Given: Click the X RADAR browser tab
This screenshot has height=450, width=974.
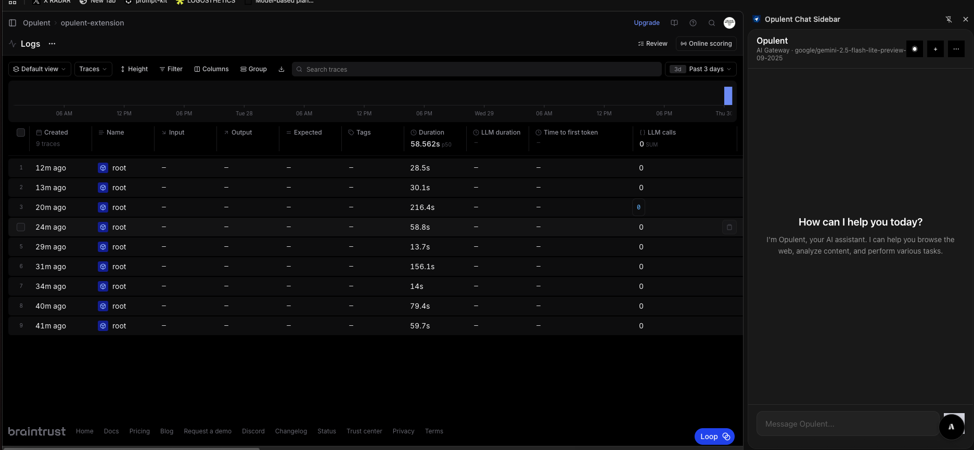Looking at the screenshot, I should click(x=52, y=2).
